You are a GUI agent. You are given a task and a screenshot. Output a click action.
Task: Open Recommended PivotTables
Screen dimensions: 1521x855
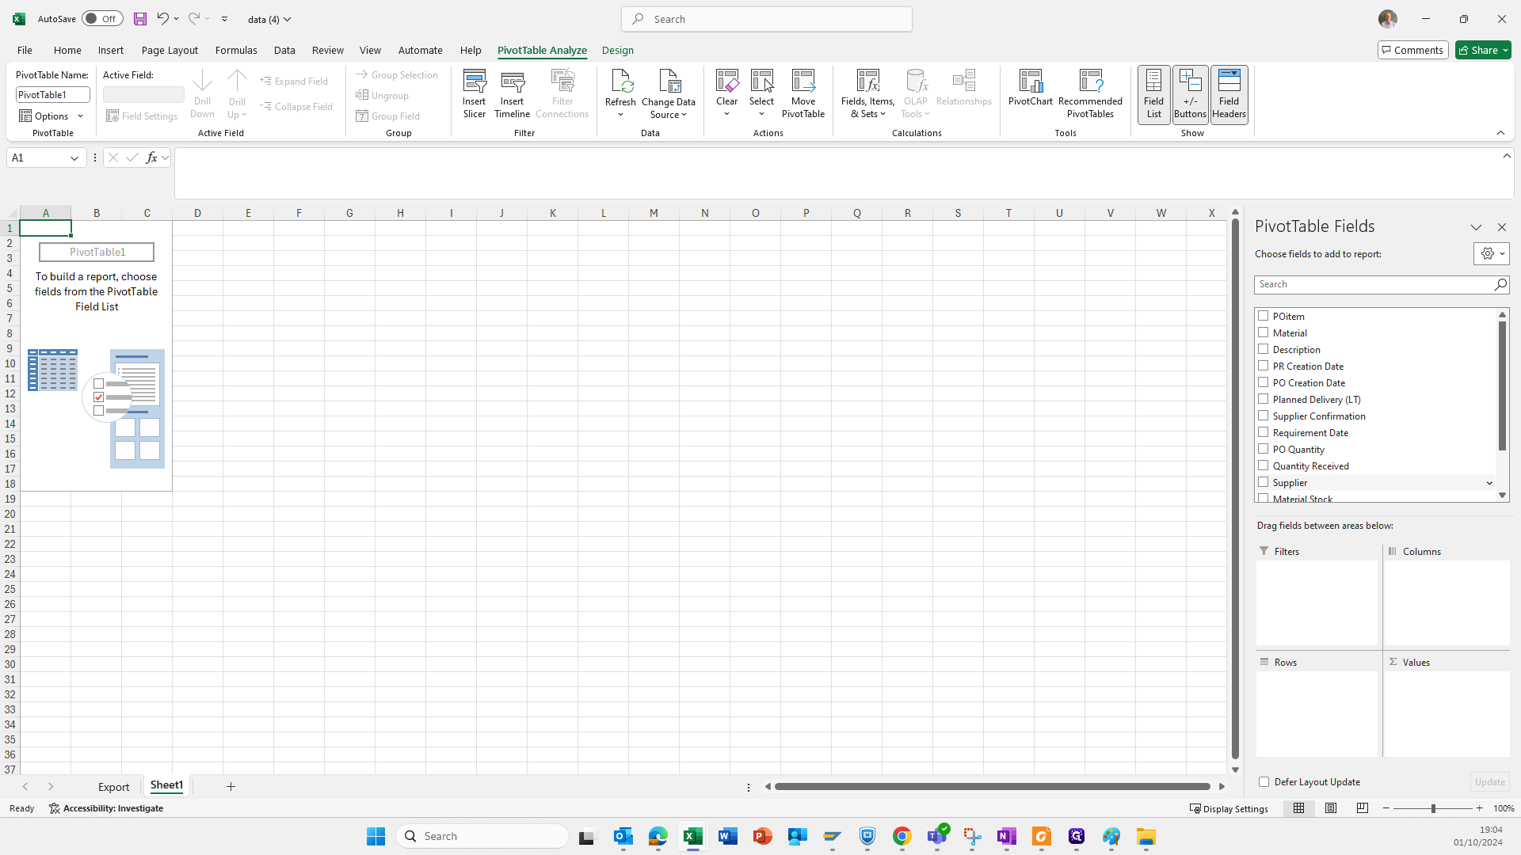click(x=1090, y=93)
